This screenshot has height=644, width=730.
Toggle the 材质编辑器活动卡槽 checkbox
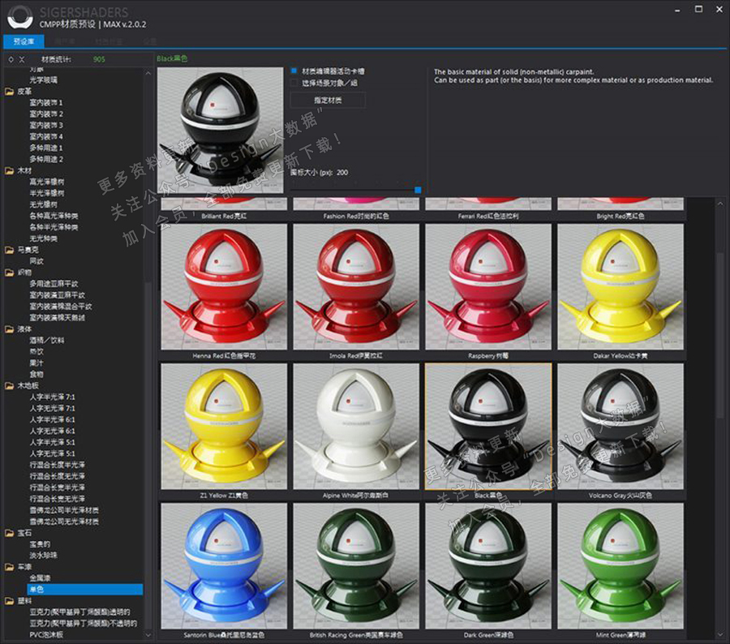294,71
